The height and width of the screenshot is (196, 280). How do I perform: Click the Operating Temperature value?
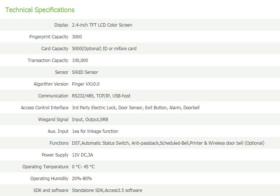tap(83, 167)
